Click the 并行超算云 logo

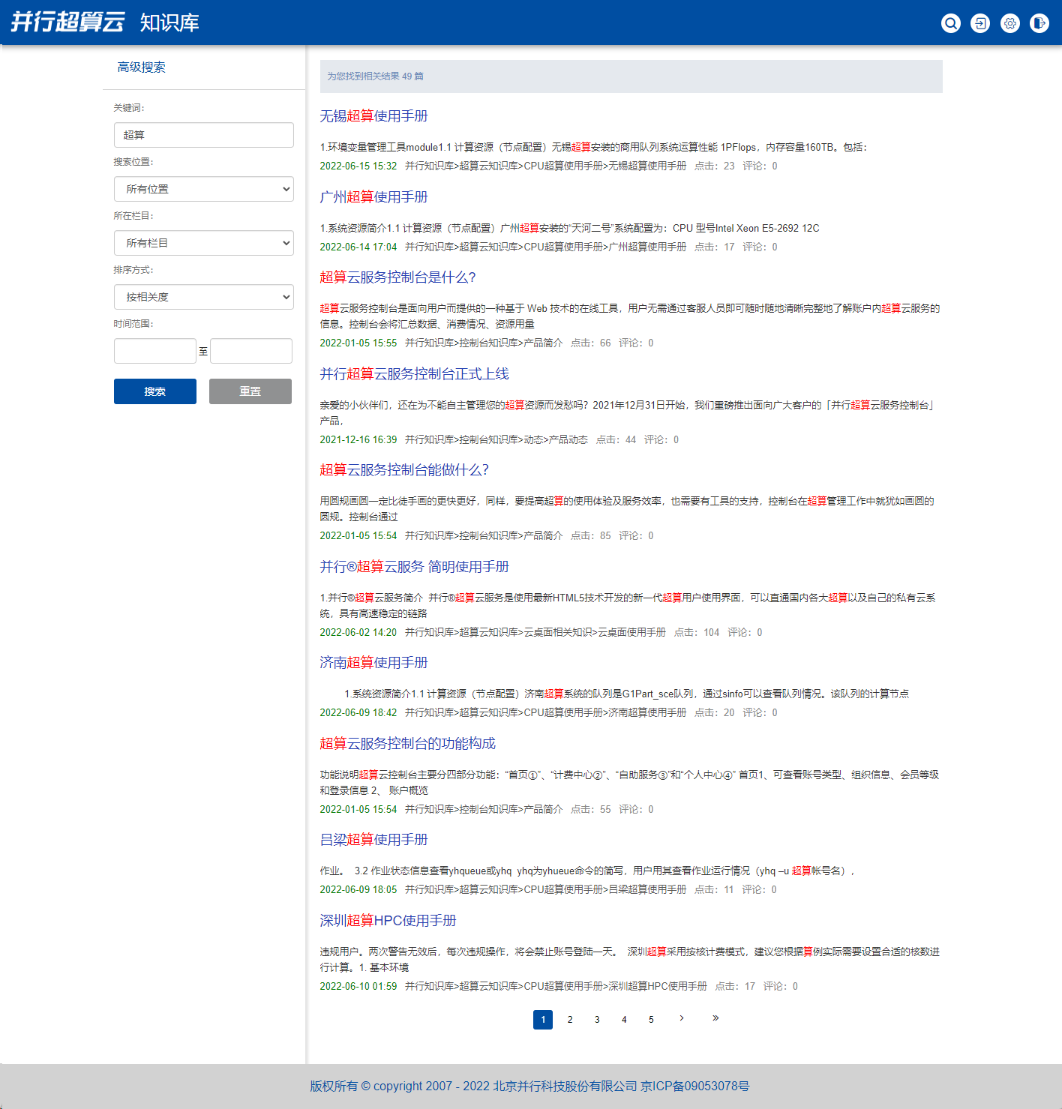pyautogui.click(x=67, y=22)
